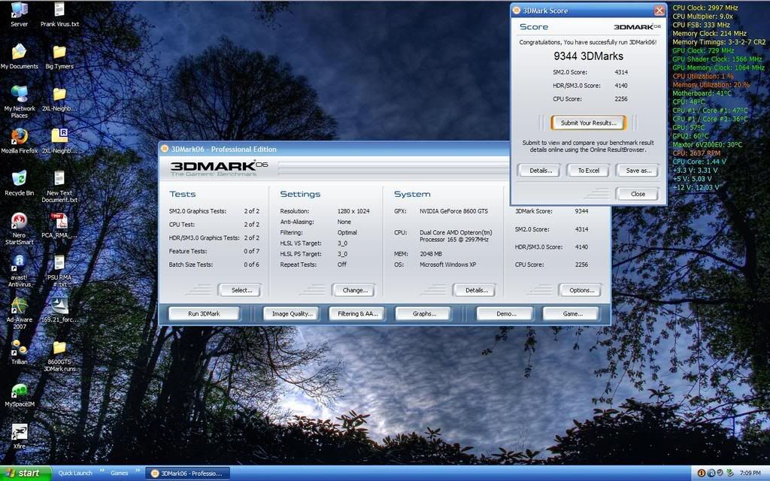This screenshot has width=770, height=481.
Task: Open the Filtering & AA... settings
Action: [357, 313]
